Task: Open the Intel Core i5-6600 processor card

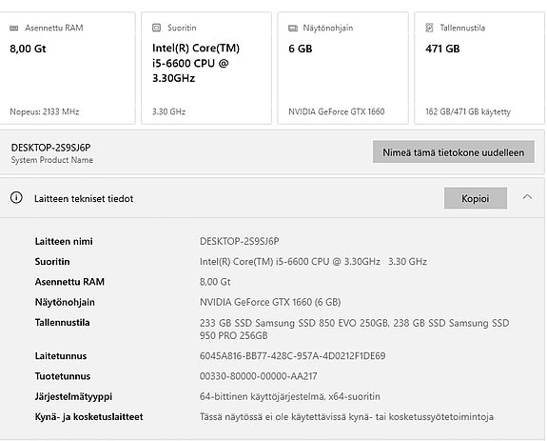Action: click(x=206, y=68)
